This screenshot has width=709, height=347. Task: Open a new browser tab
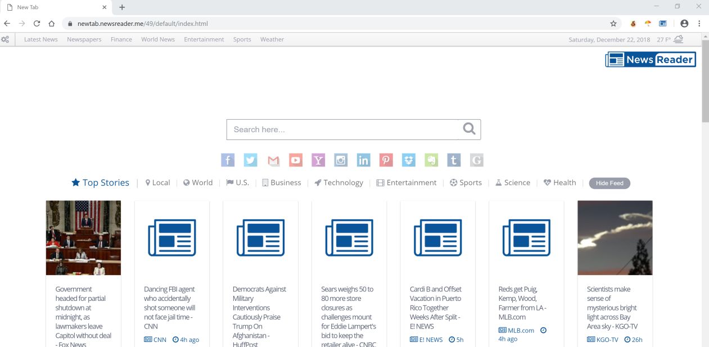pyautogui.click(x=122, y=7)
